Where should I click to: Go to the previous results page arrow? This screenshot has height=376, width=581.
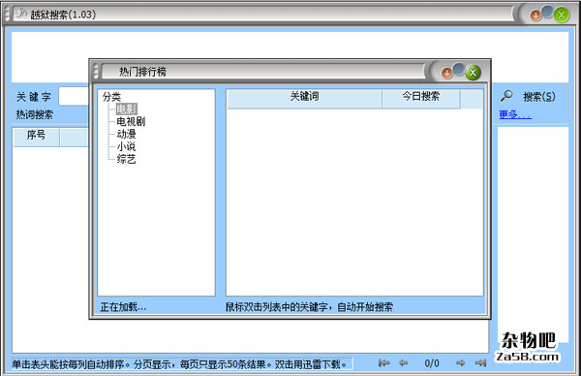click(x=404, y=362)
